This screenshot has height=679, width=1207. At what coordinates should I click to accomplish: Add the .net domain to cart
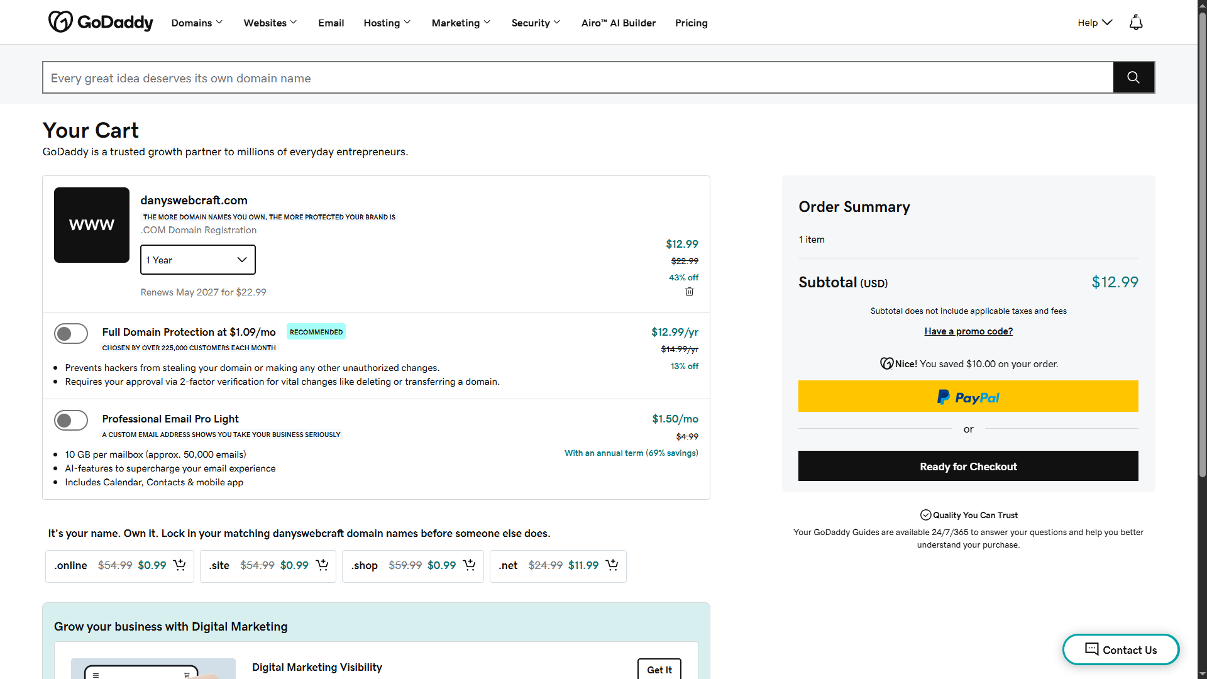point(612,565)
